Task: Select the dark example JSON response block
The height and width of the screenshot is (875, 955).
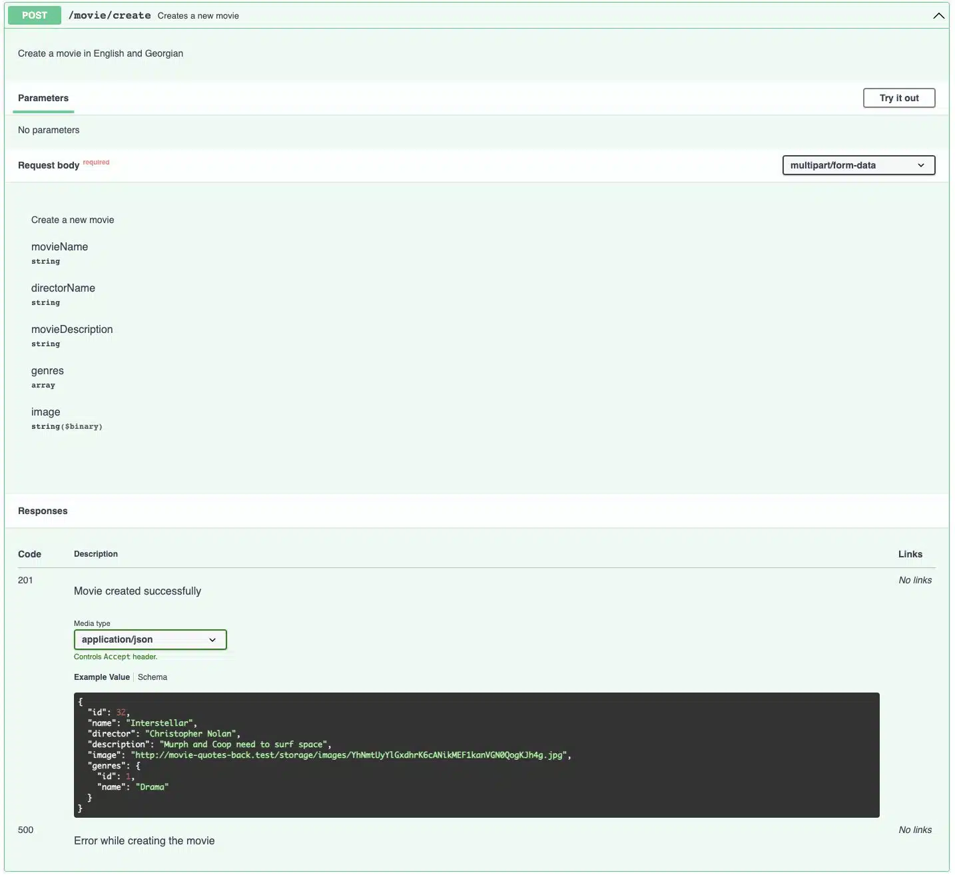Action: point(476,754)
